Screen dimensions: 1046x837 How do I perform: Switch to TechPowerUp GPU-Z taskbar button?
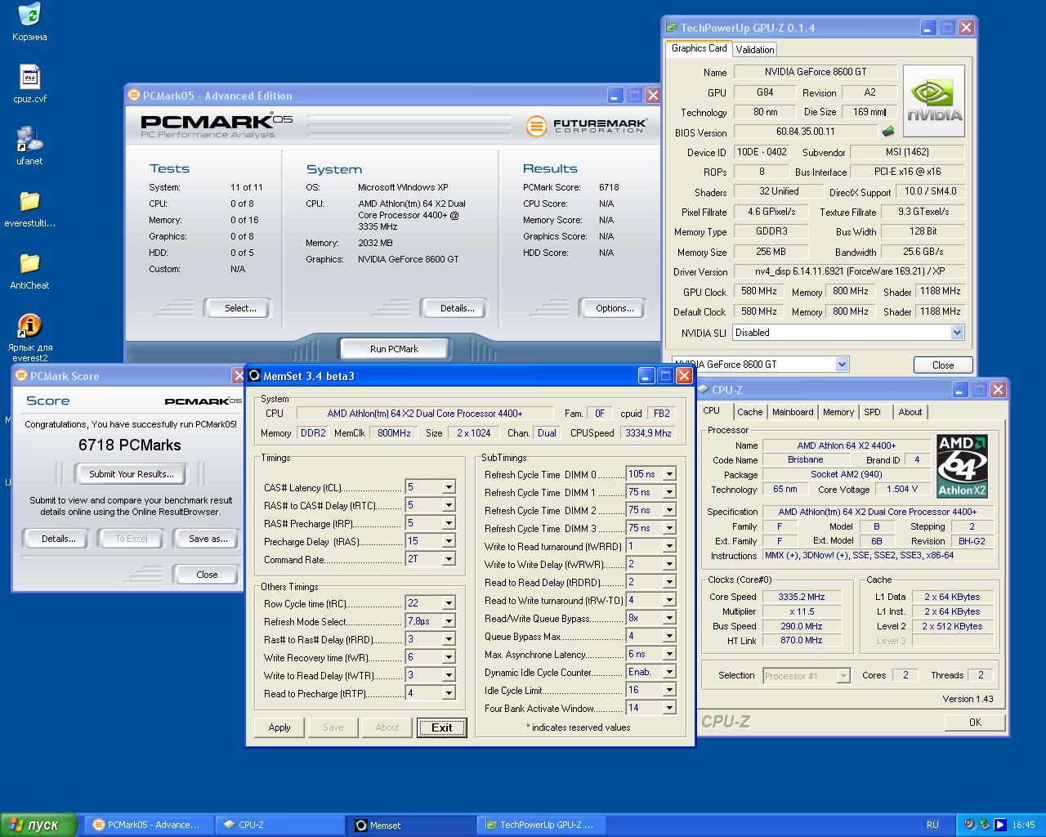(x=543, y=825)
